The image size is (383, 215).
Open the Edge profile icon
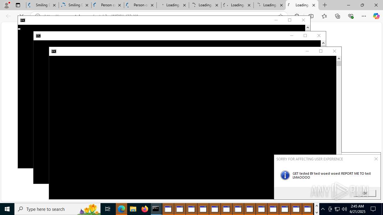click(x=7, y=5)
